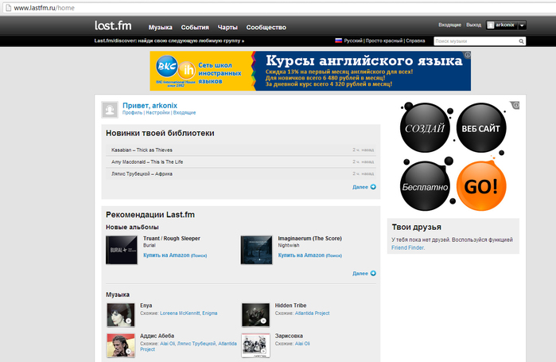This screenshot has width=556, height=362.
Task: Click the English courses banner ad
Action: tap(310, 71)
